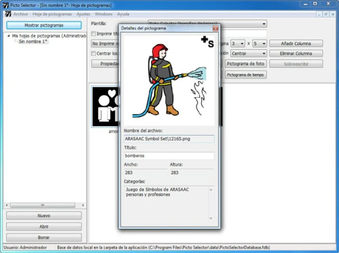Close the Detalles del pictograma dialog

coord(216,28)
